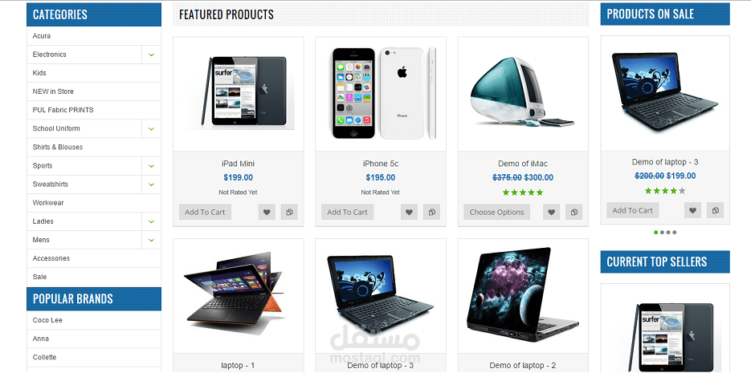Heart the on-sale Demo of laptop - 3
751x373 pixels.
pos(692,210)
